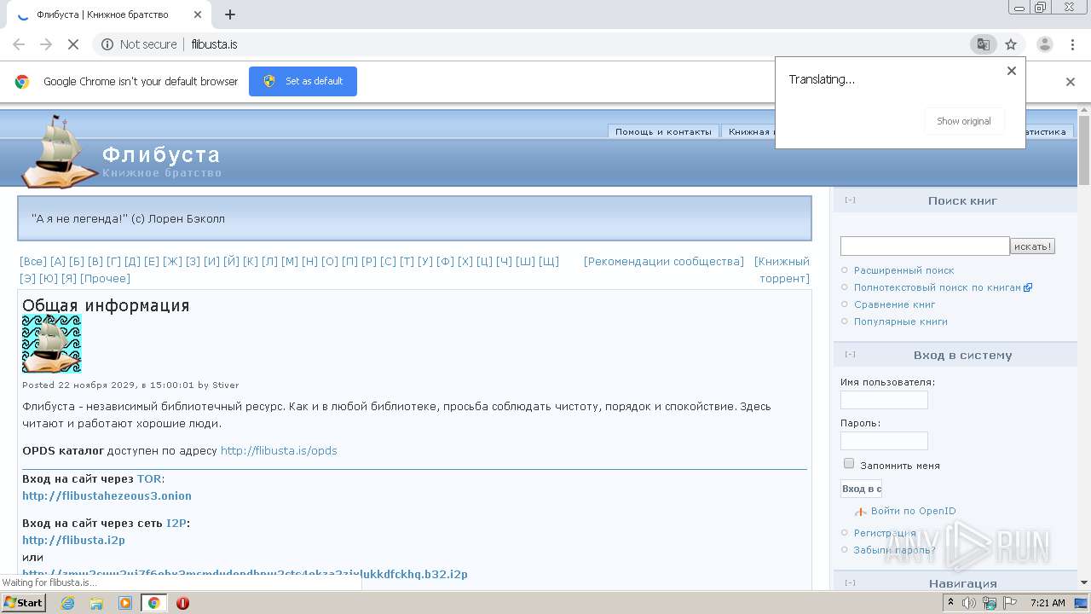Image resolution: width=1091 pixels, height=614 pixels.
Task: Click the TOR link
Action: point(149,478)
